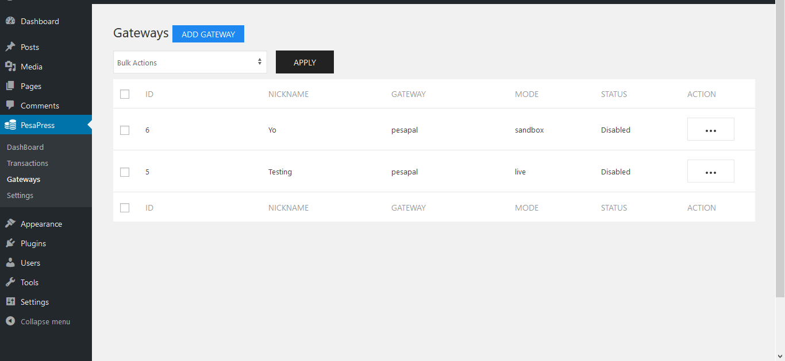Go to PesaPress Gateways submenu
This screenshot has height=361, width=785.
pyautogui.click(x=24, y=180)
